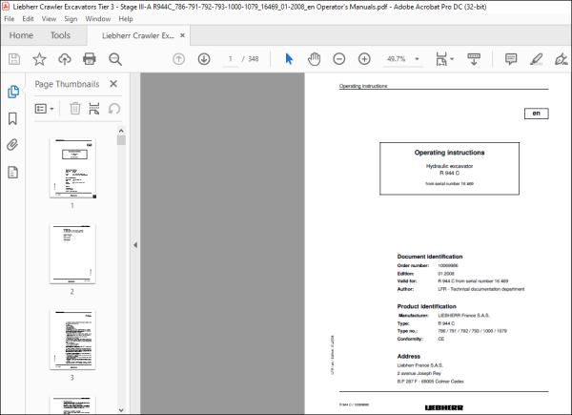This screenshot has width=572, height=415.
Task: Switch to the Tools tab
Action: tap(60, 35)
